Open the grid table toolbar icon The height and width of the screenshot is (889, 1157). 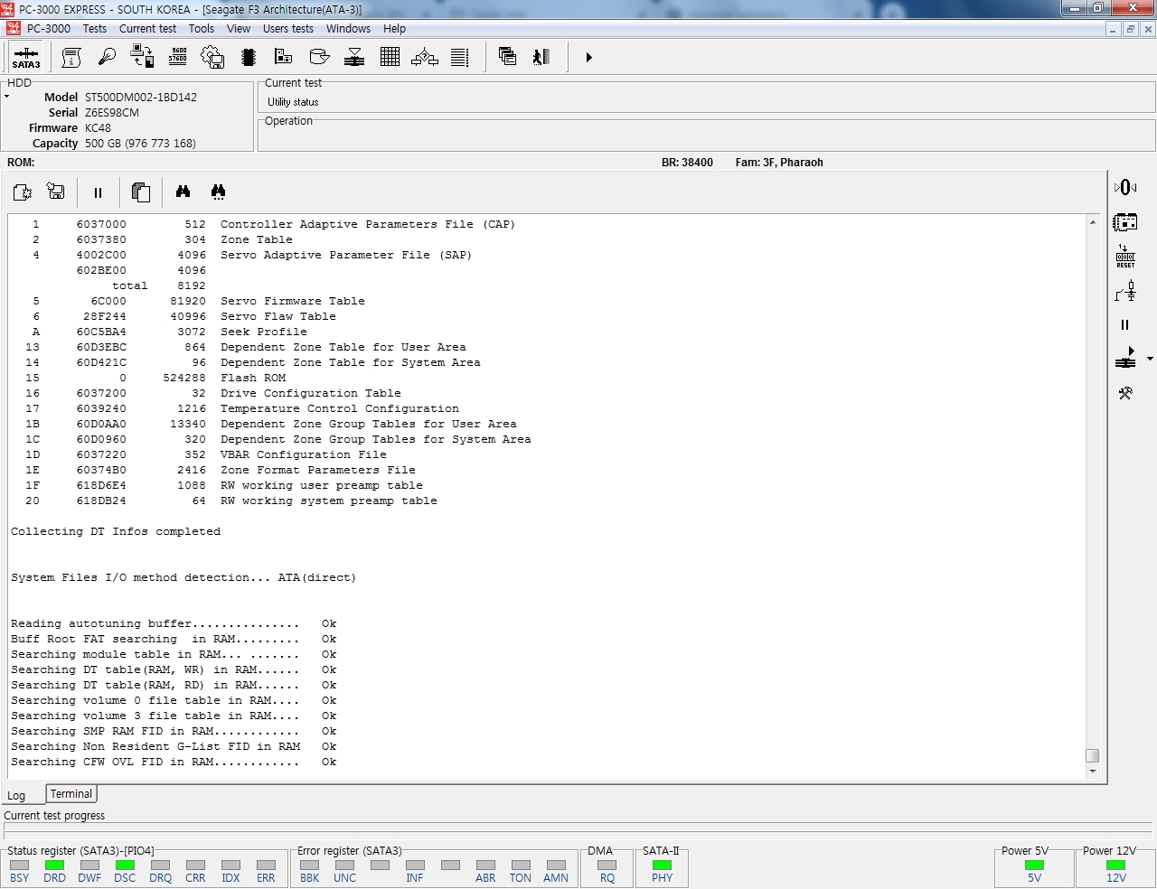390,58
